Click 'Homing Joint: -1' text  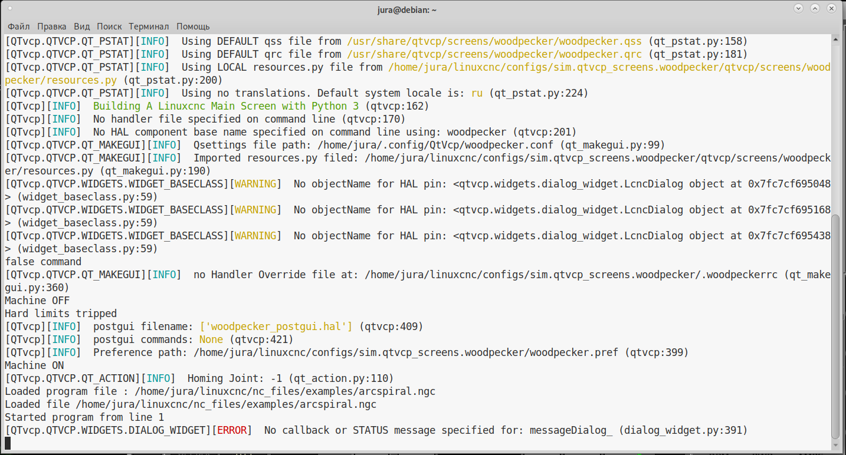pyautogui.click(x=235, y=378)
